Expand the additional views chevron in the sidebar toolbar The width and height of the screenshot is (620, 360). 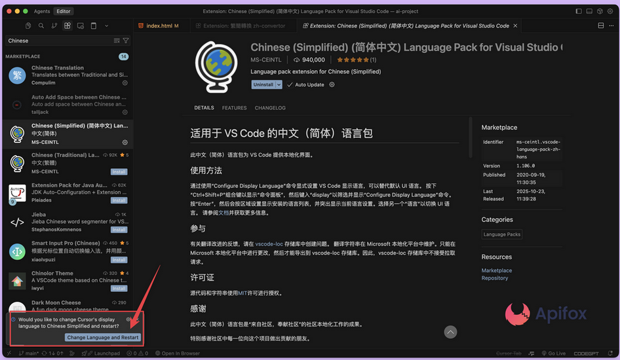point(106,26)
